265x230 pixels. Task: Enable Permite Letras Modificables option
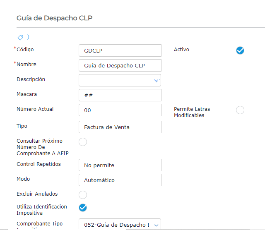[240, 110]
